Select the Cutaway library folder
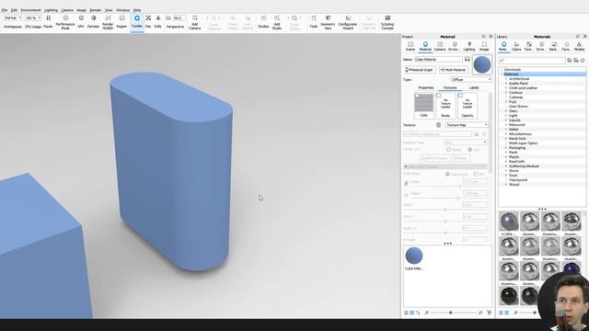The image size is (589, 331). [x=515, y=97]
